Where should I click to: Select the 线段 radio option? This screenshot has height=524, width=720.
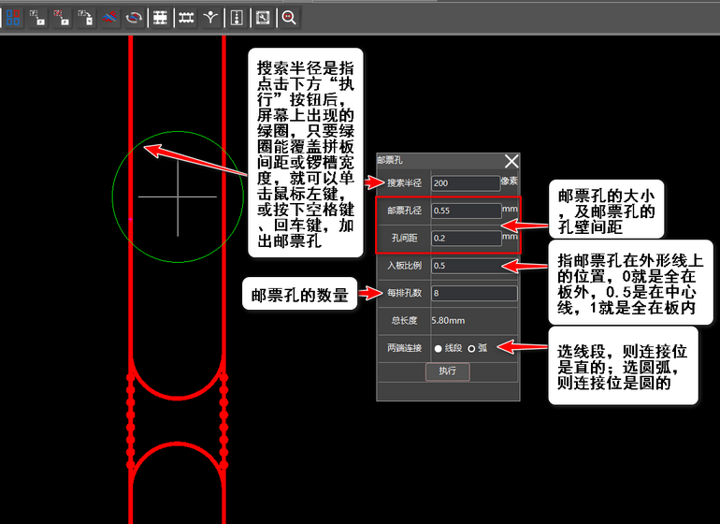(x=437, y=348)
